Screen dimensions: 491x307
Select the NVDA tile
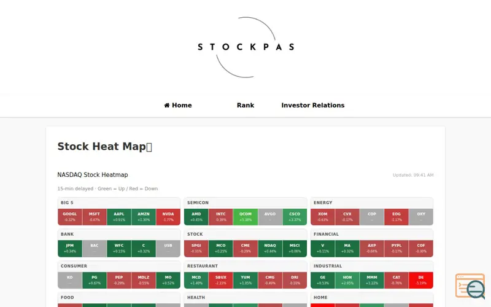[168, 217]
